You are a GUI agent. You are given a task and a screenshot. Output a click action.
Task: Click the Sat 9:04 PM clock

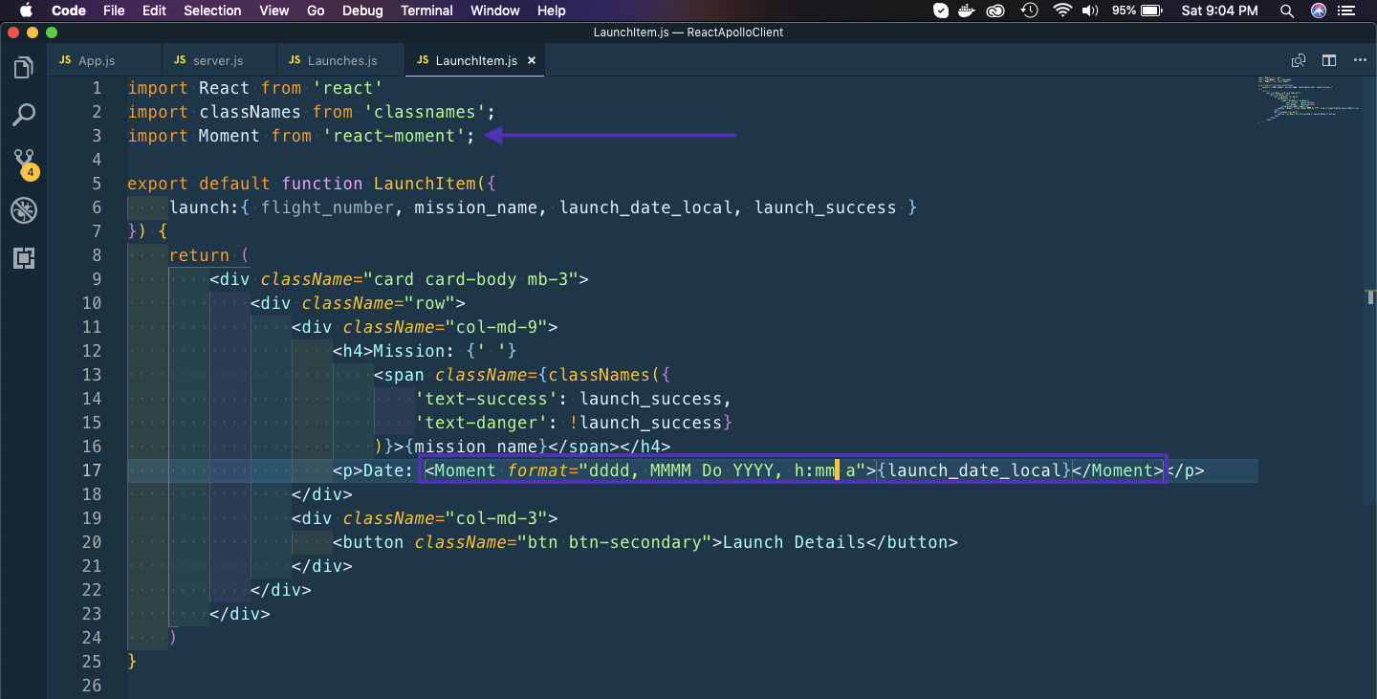coord(1219,11)
